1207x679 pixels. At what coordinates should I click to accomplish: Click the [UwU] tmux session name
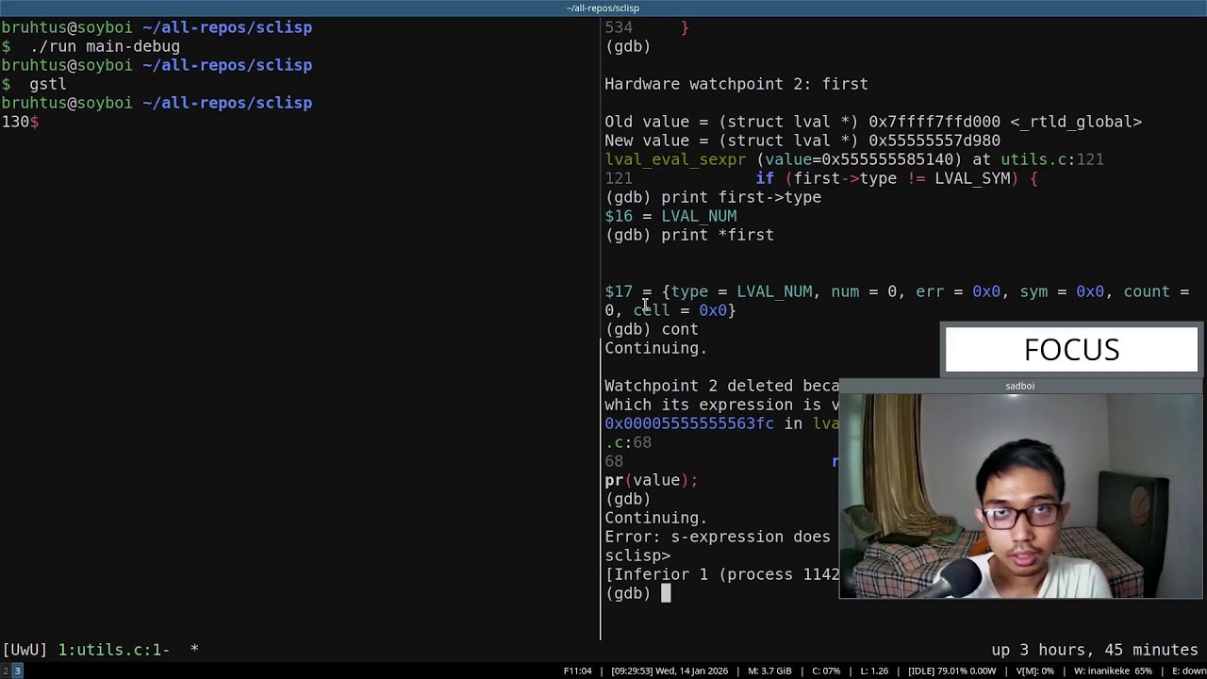pyautogui.click(x=25, y=650)
